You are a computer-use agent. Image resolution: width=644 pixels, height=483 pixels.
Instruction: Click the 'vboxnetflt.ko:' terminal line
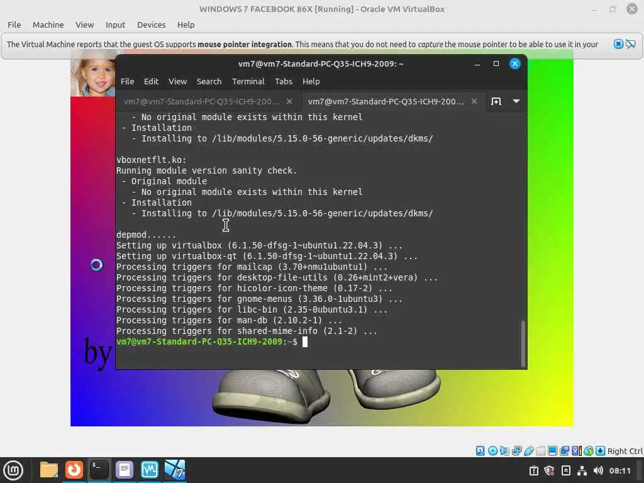(151, 160)
